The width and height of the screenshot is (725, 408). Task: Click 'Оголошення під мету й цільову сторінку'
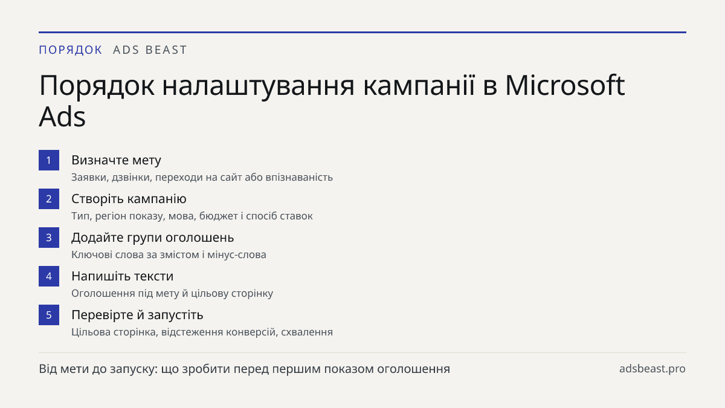pos(172,294)
